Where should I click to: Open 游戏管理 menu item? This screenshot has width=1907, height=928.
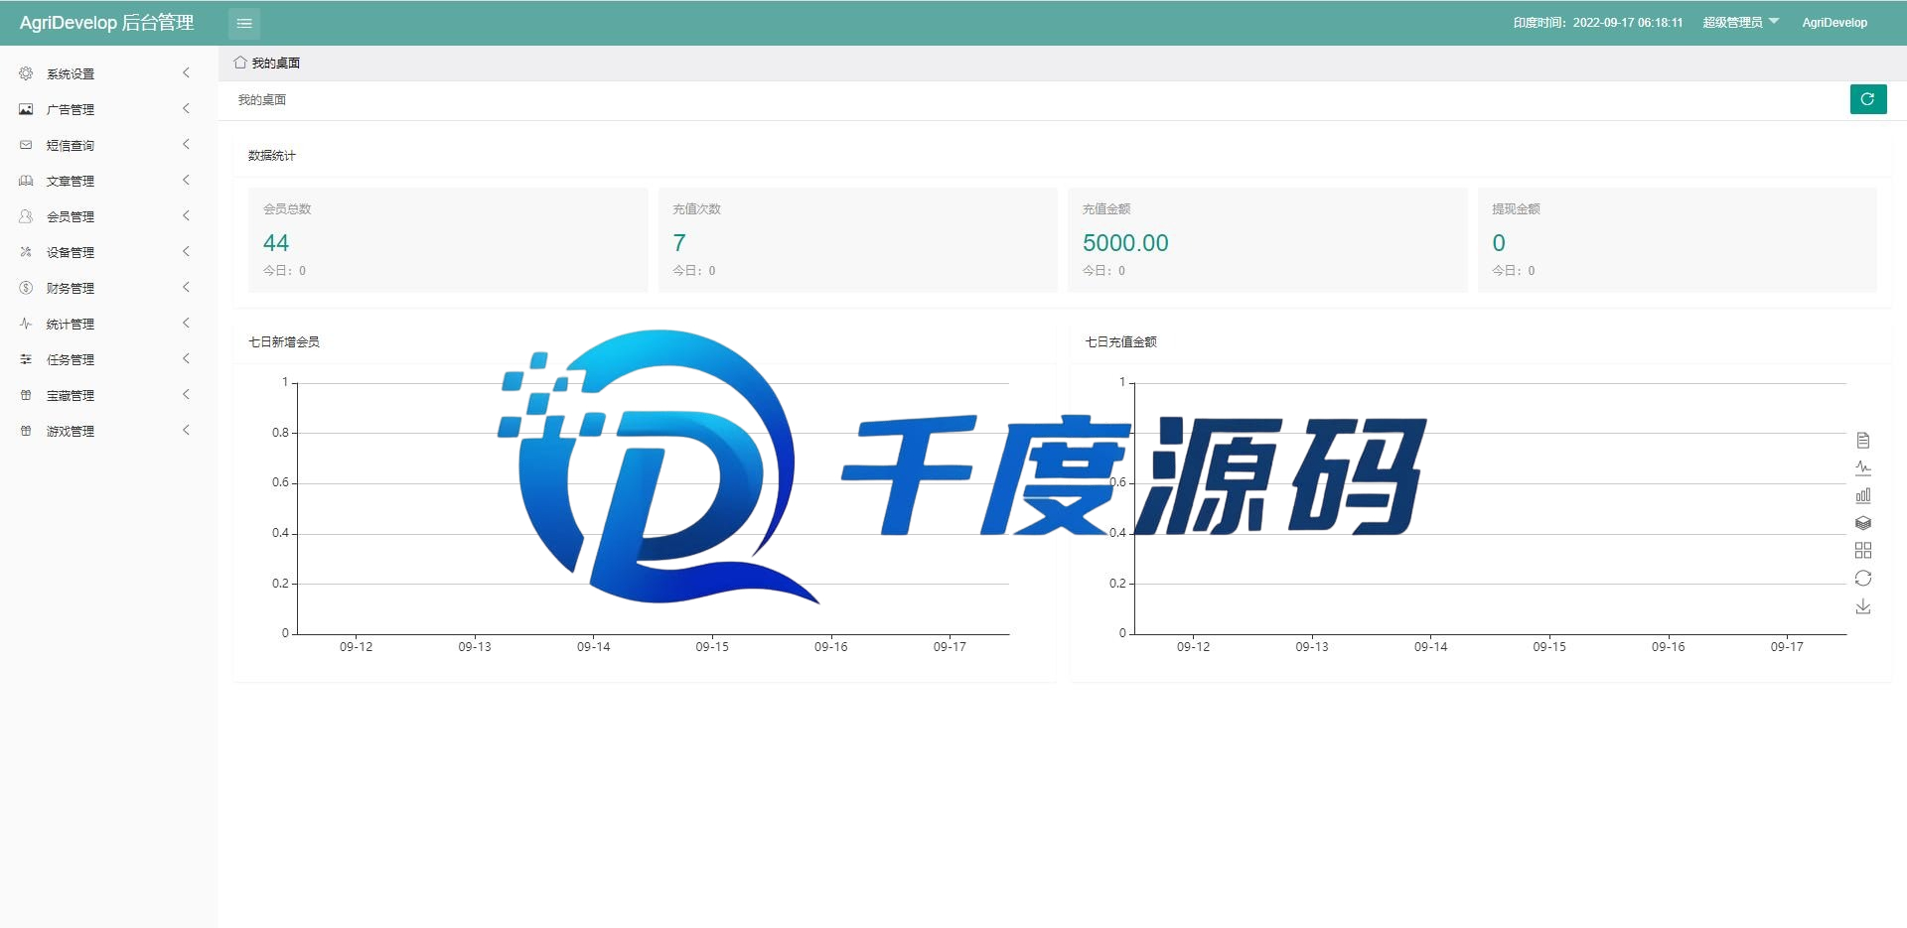point(109,431)
